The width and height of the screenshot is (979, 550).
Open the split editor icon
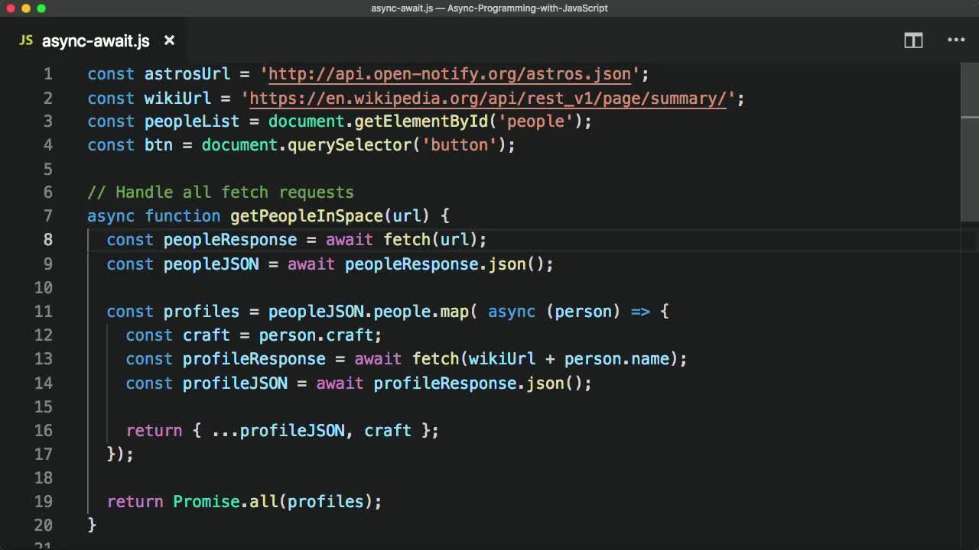coord(913,40)
